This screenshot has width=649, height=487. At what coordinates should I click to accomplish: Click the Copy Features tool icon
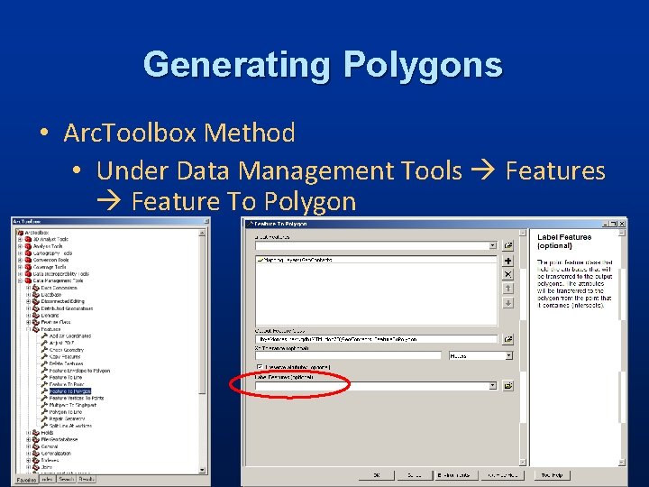click(x=44, y=356)
